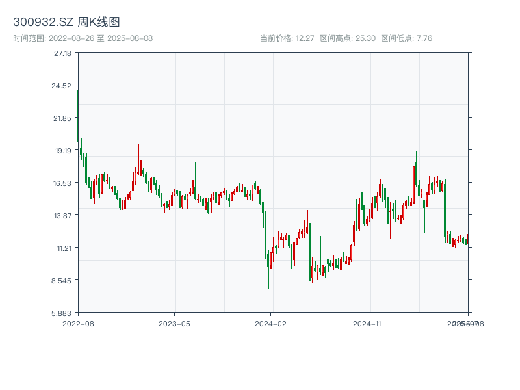This screenshot has height=390, width=520.
Task: Click the last candle at the right edge
Action: tap(468, 238)
